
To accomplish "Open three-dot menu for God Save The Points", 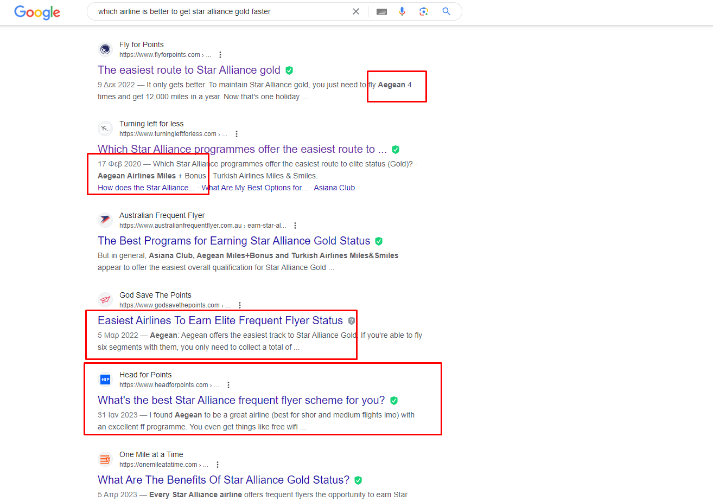I will (240, 305).
